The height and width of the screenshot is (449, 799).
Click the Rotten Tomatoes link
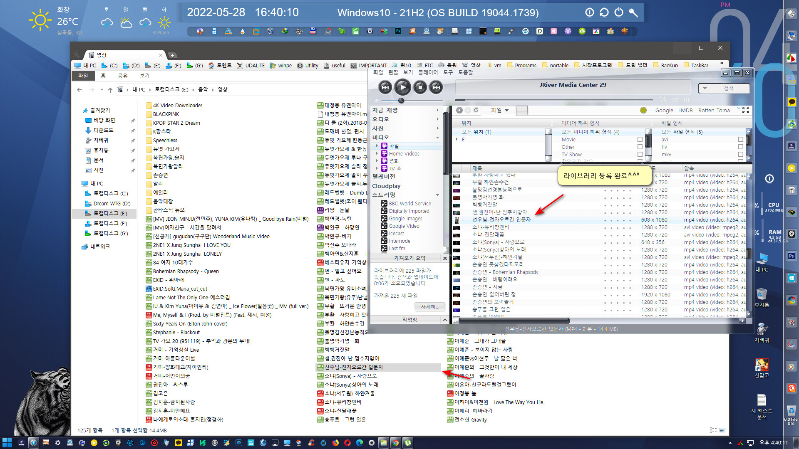click(716, 110)
